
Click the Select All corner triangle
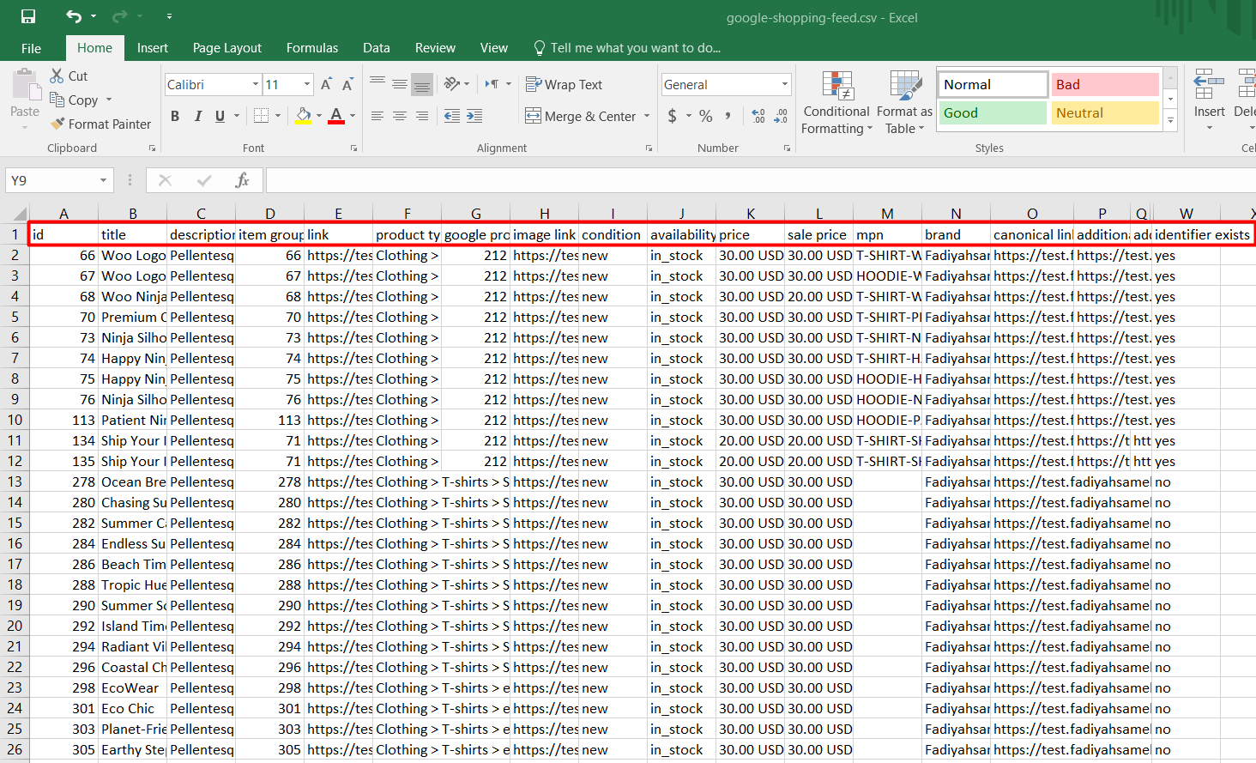[19, 213]
